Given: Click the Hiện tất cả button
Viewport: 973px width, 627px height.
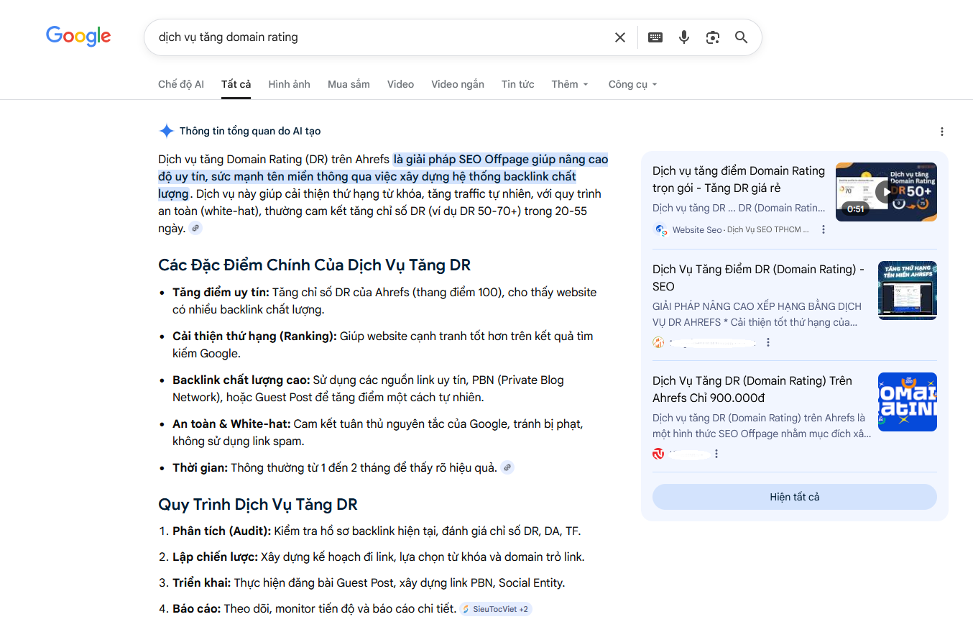Looking at the screenshot, I should (x=794, y=497).
